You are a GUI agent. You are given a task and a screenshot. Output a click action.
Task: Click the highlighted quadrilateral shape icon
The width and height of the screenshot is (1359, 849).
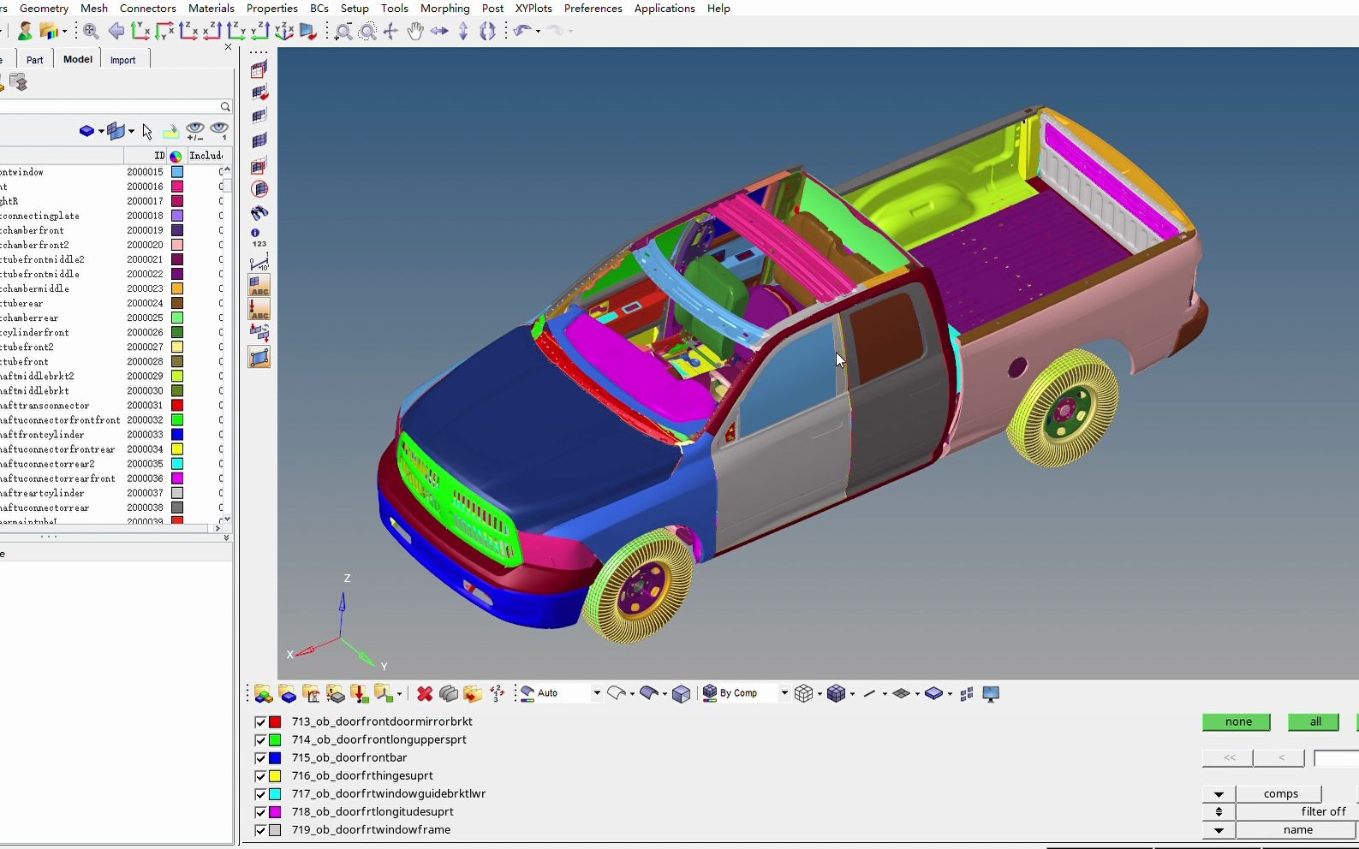click(x=259, y=357)
